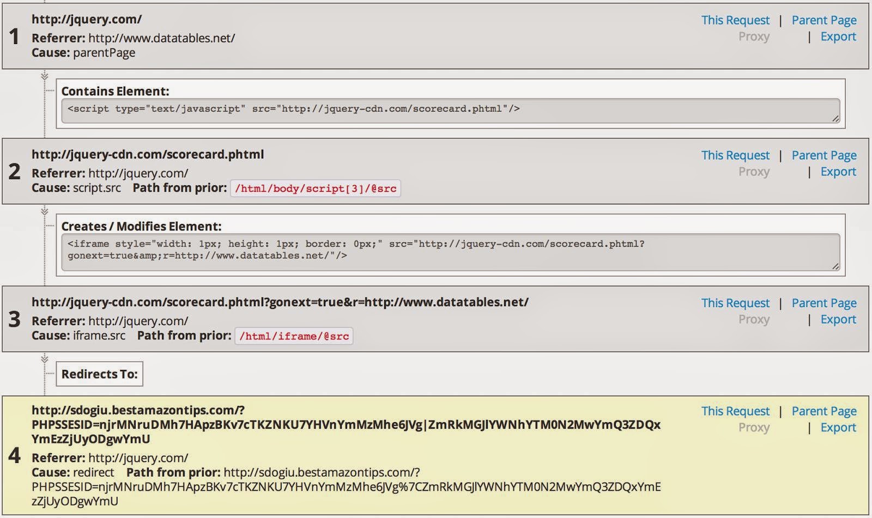This screenshot has height=518, width=872.
Task: Click the bold sdogiu.bestamazontips.com URL heading
Action: pos(346,424)
